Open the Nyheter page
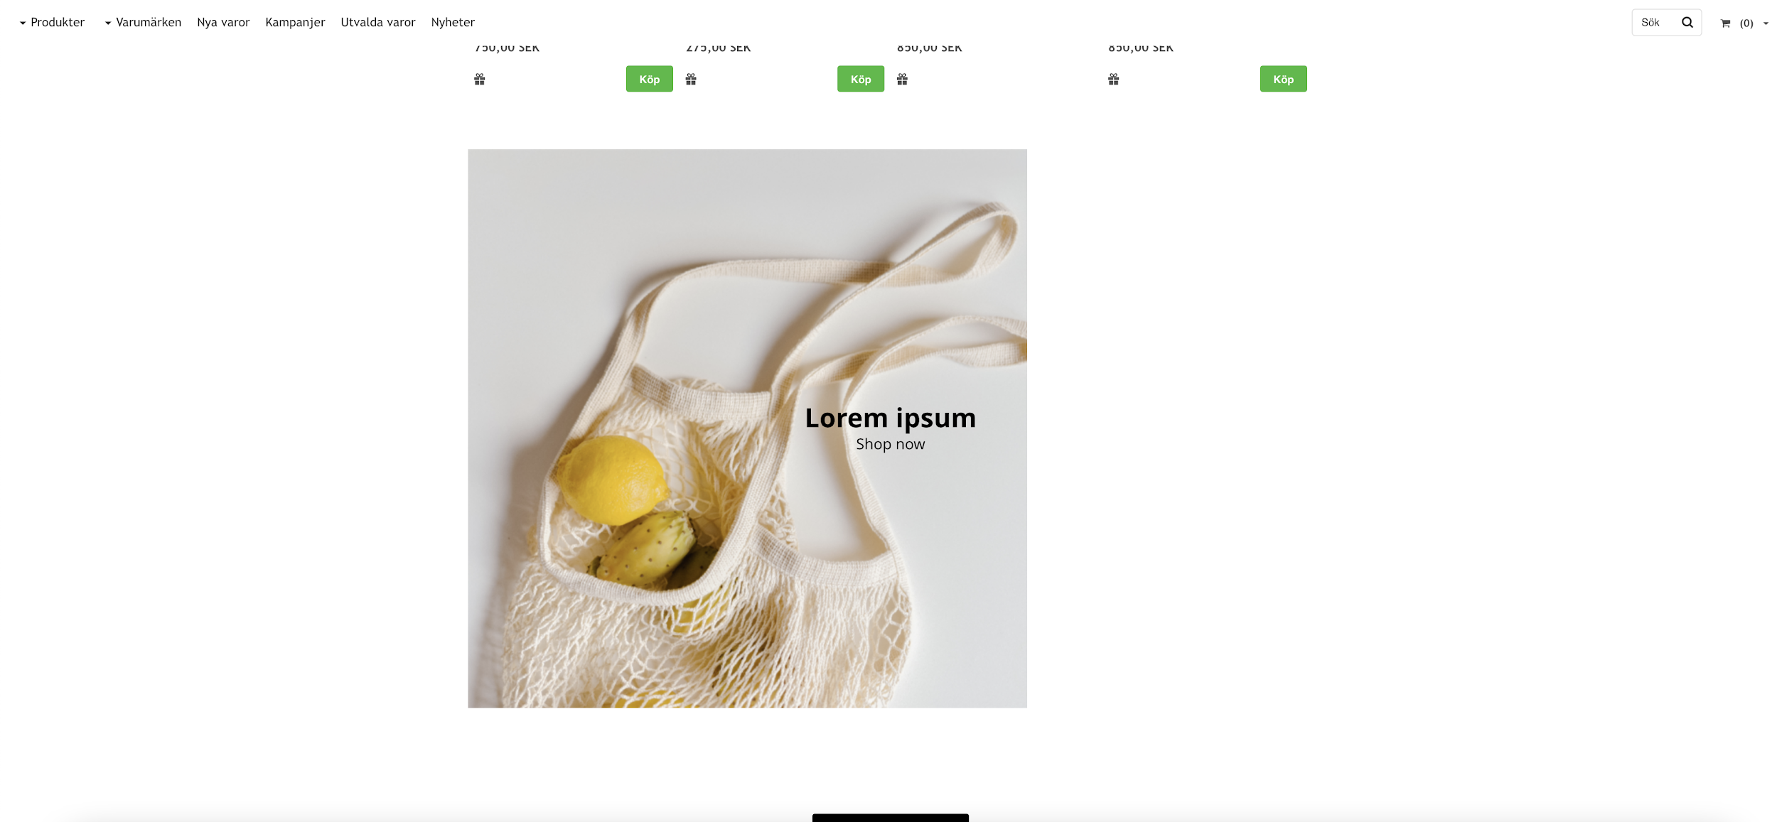This screenshot has height=822, width=1777. pyautogui.click(x=453, y=22)
